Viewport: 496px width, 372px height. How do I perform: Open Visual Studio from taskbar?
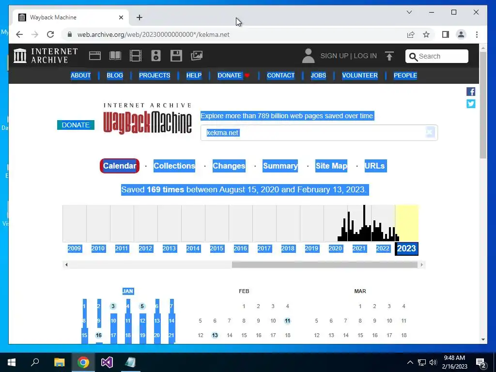coord(107,362)
